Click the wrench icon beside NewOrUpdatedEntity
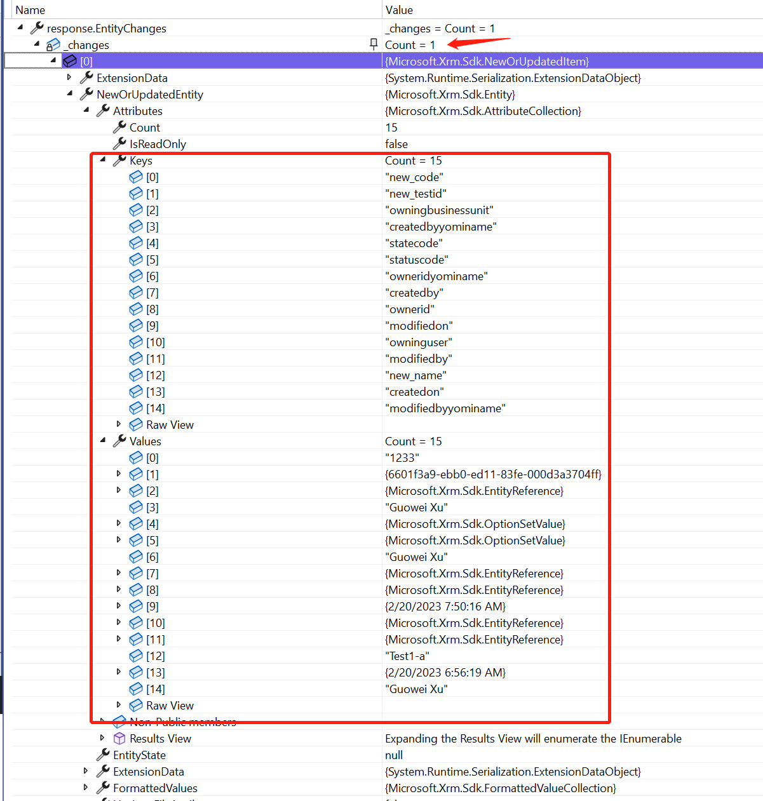 [x=86, y=94]
